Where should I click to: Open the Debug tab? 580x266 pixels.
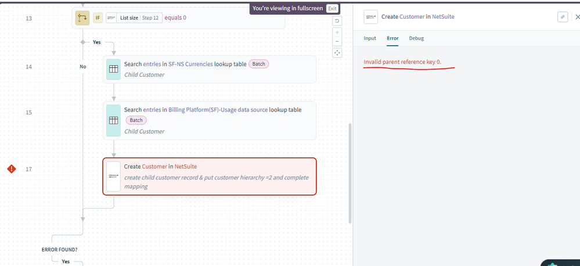point(416,38)
